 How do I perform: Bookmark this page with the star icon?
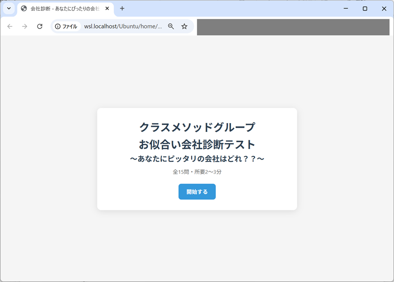coord(184,26)
